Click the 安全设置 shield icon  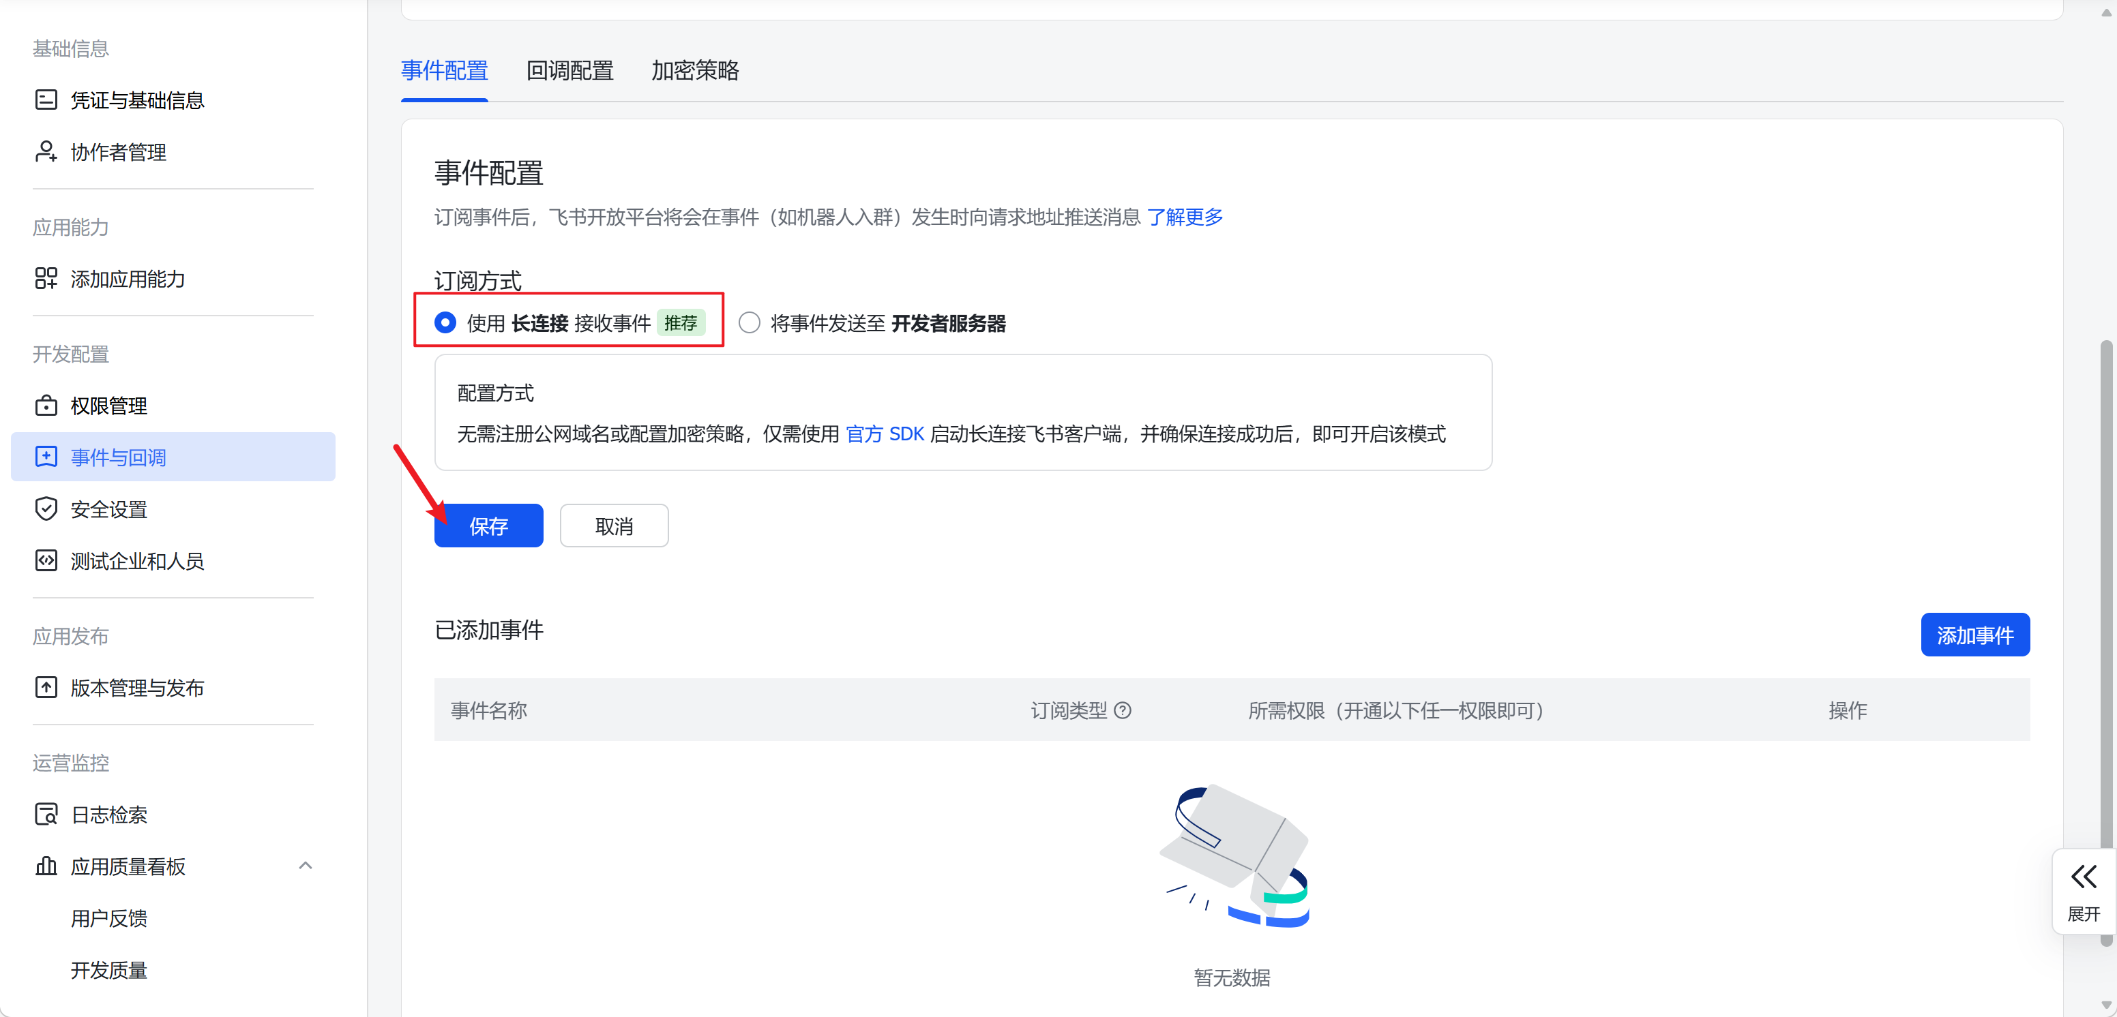click(46, 509)
